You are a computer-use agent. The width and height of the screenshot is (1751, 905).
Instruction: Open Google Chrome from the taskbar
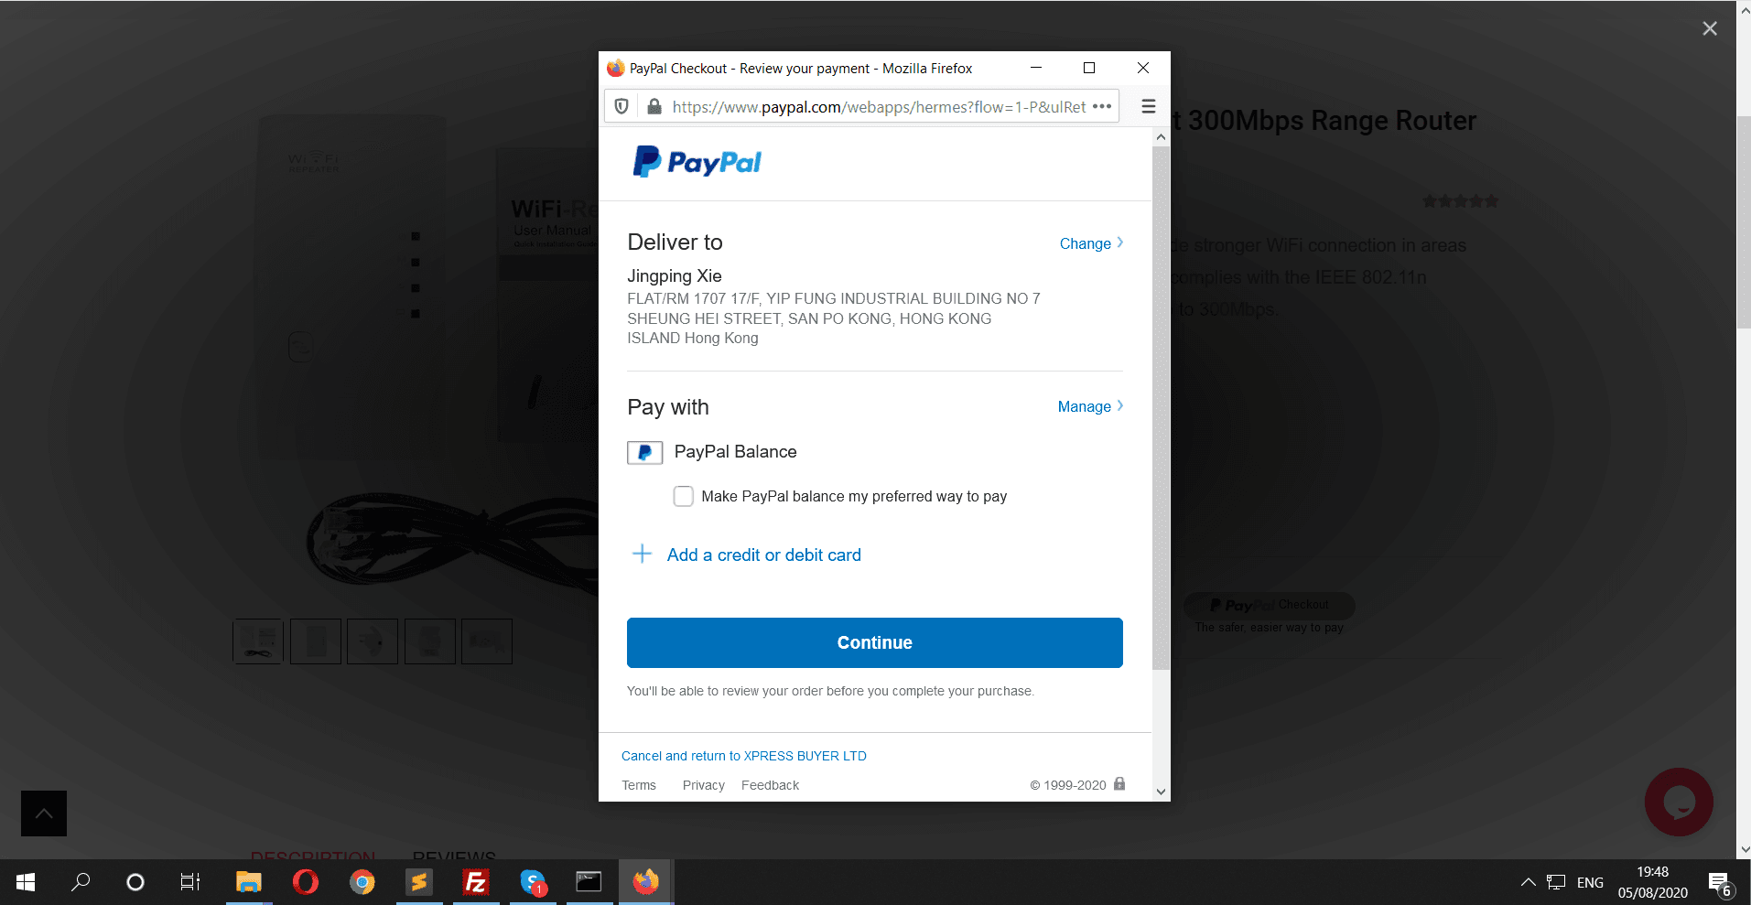362,882
